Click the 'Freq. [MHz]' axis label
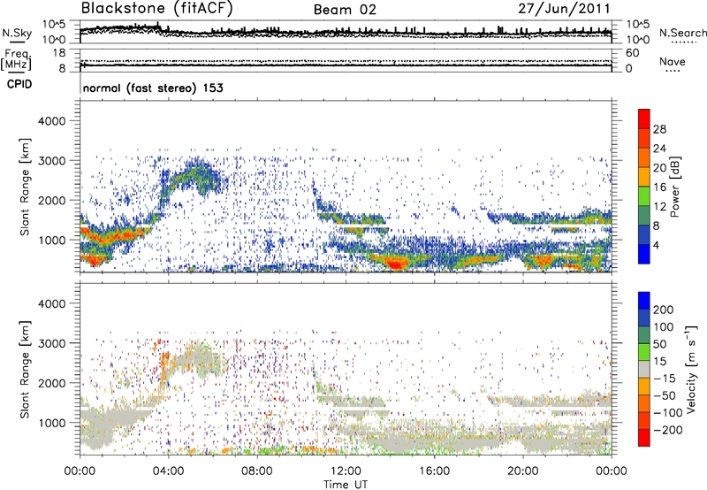The width and height of the screenshot is (707, 490). [16, 59]
